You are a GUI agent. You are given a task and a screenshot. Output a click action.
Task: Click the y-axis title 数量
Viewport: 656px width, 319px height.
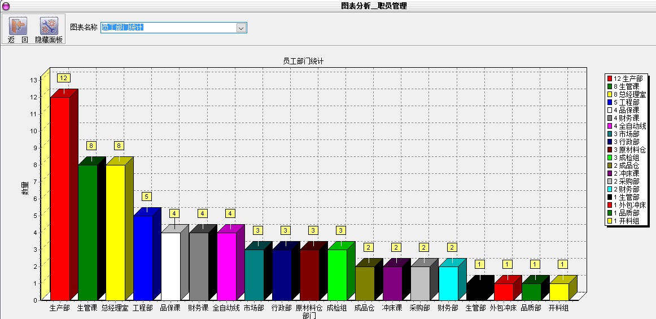pos(25,188)
